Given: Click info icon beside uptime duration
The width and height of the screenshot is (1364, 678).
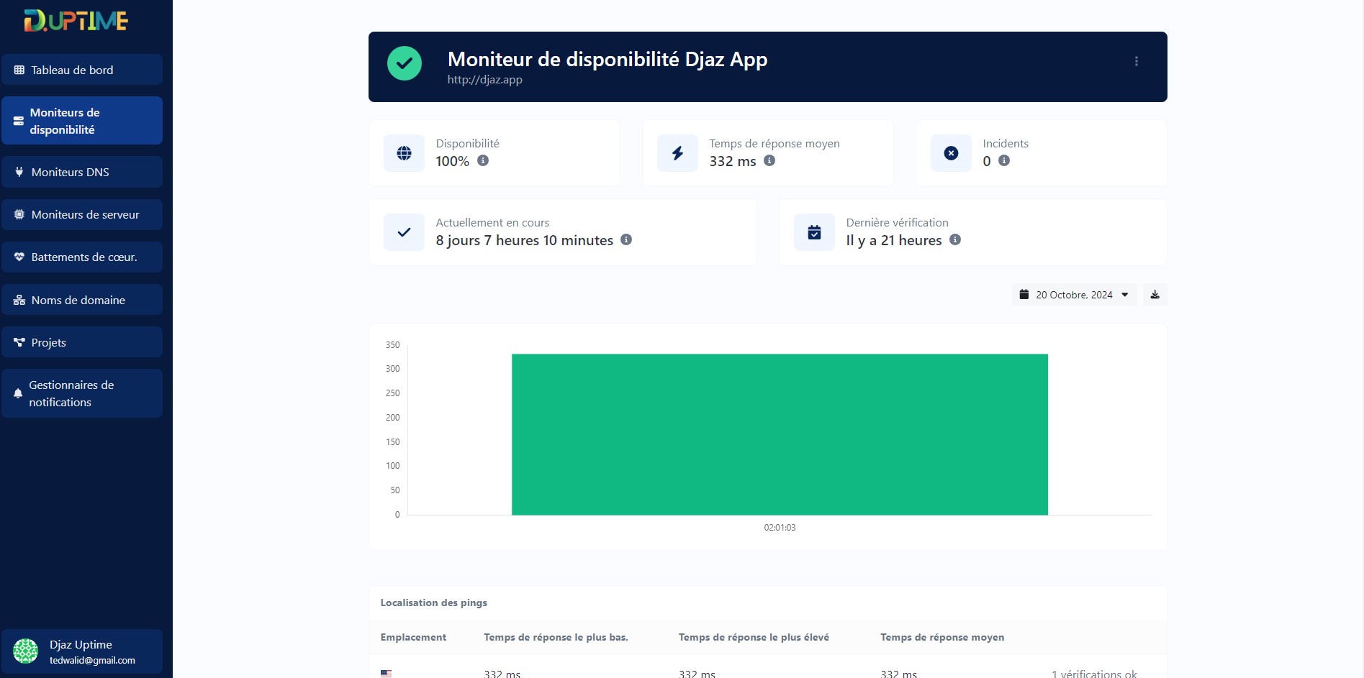Looking at the screenshot, I should (x=626, y=239).
